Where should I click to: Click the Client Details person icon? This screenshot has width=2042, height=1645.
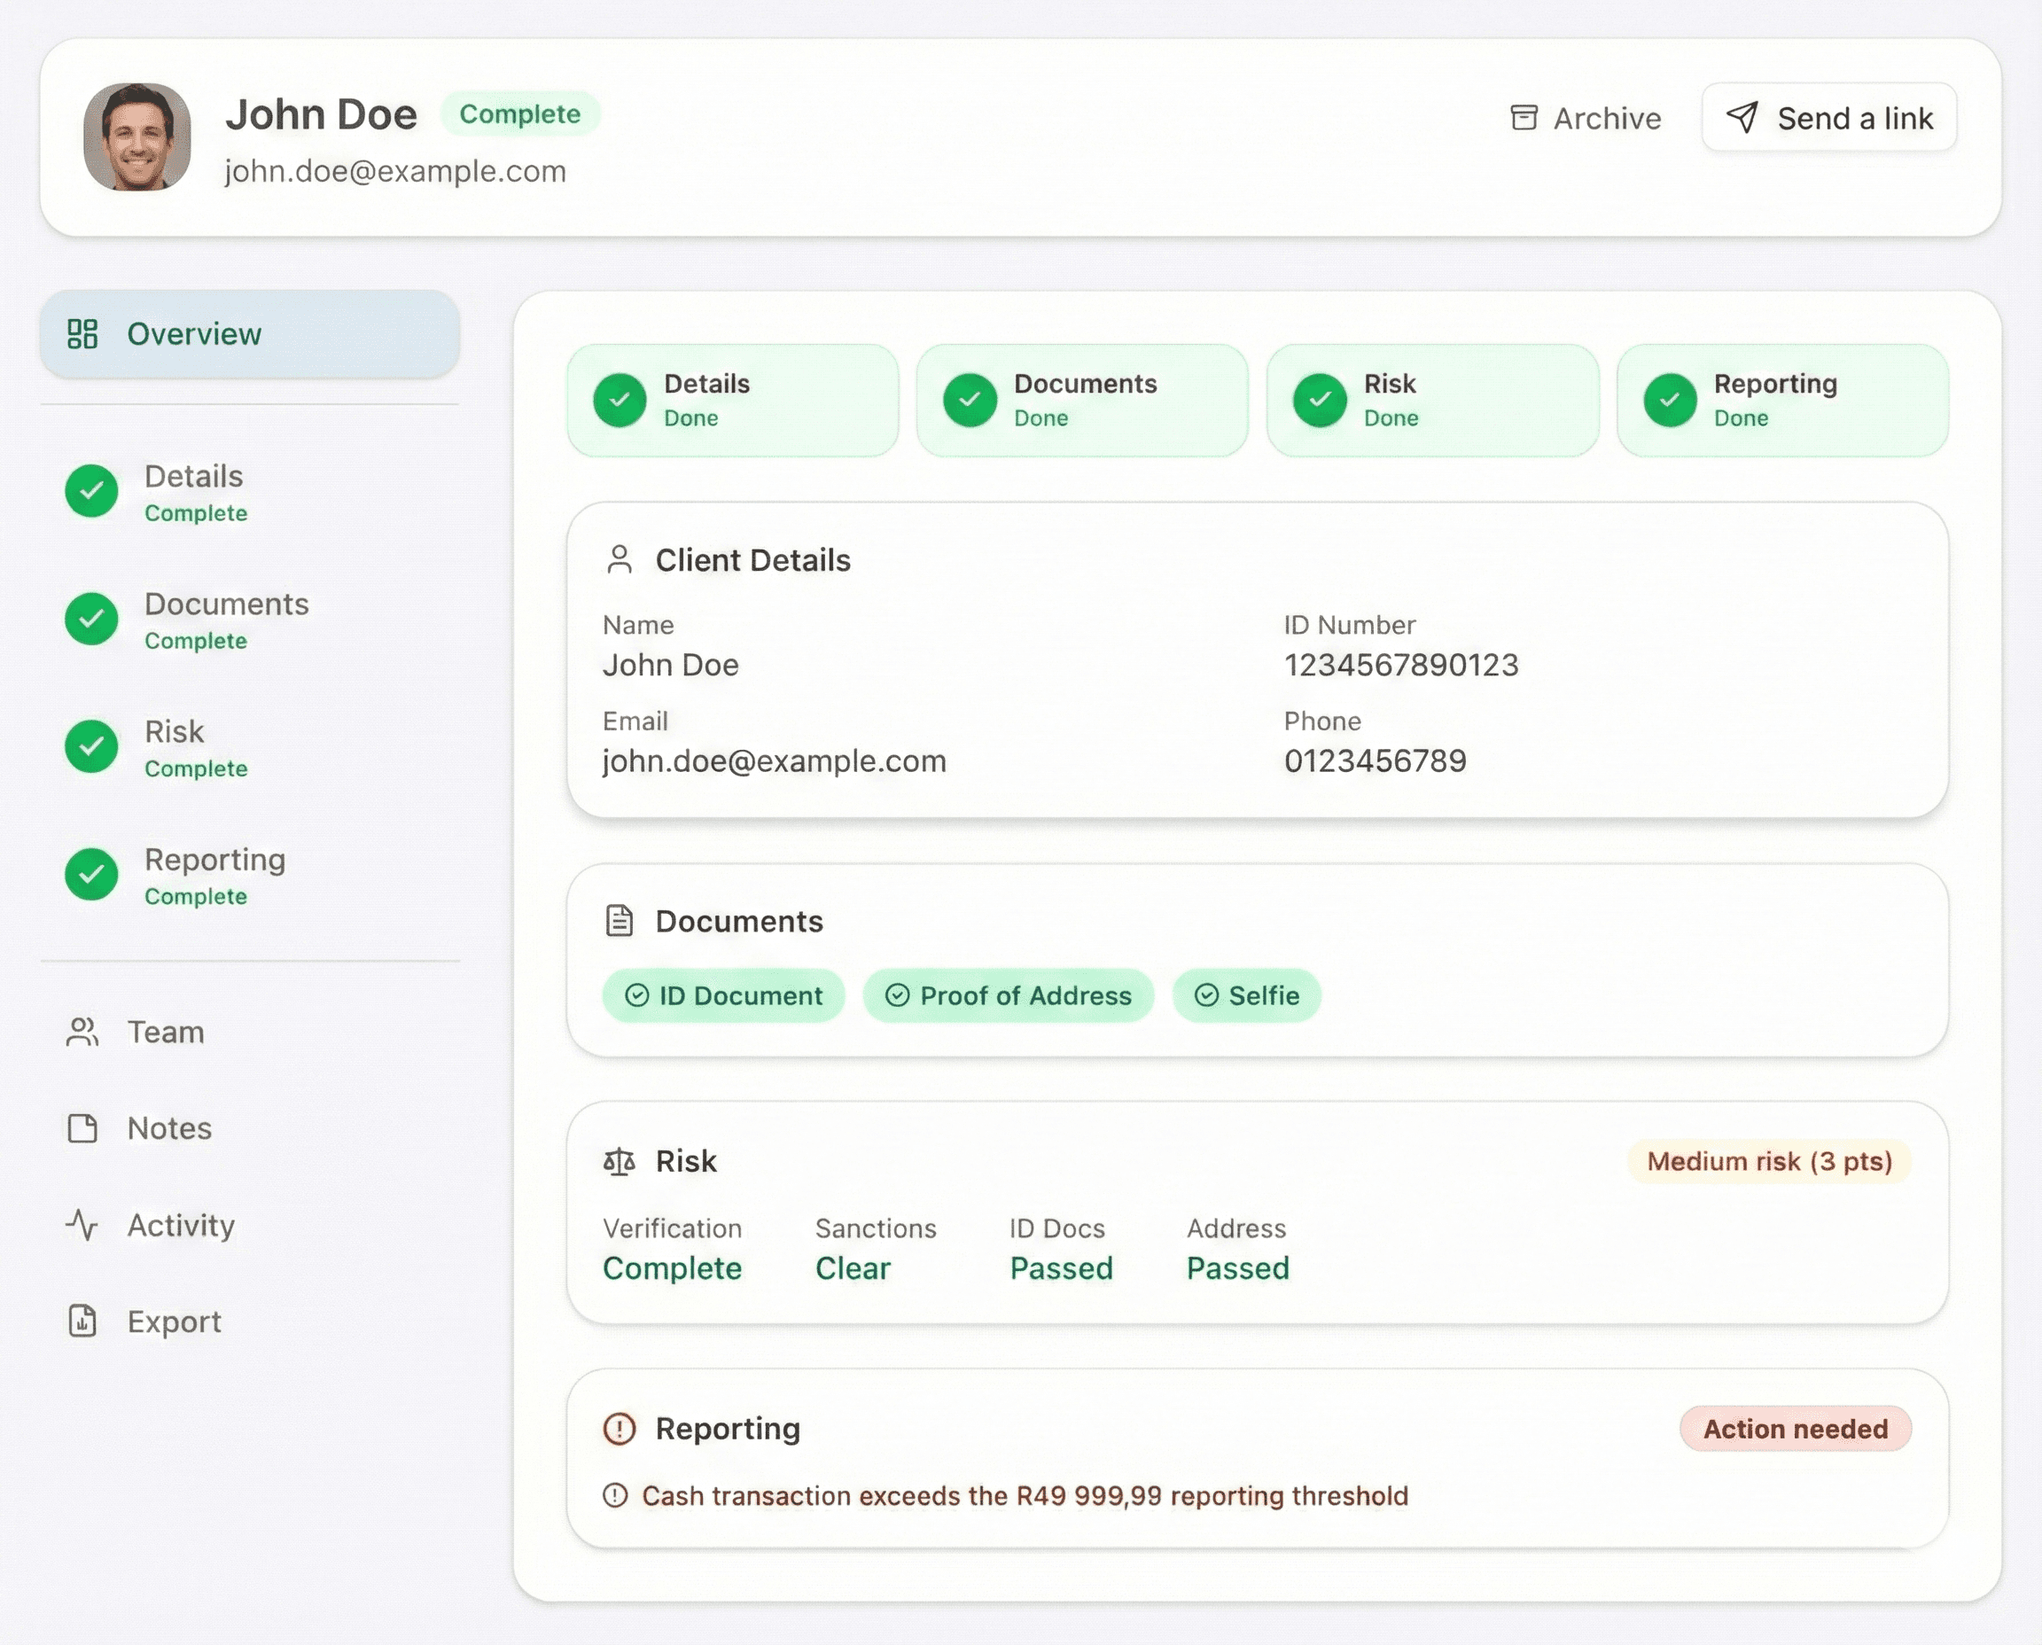pyautogui.click(x=620, y=559)
